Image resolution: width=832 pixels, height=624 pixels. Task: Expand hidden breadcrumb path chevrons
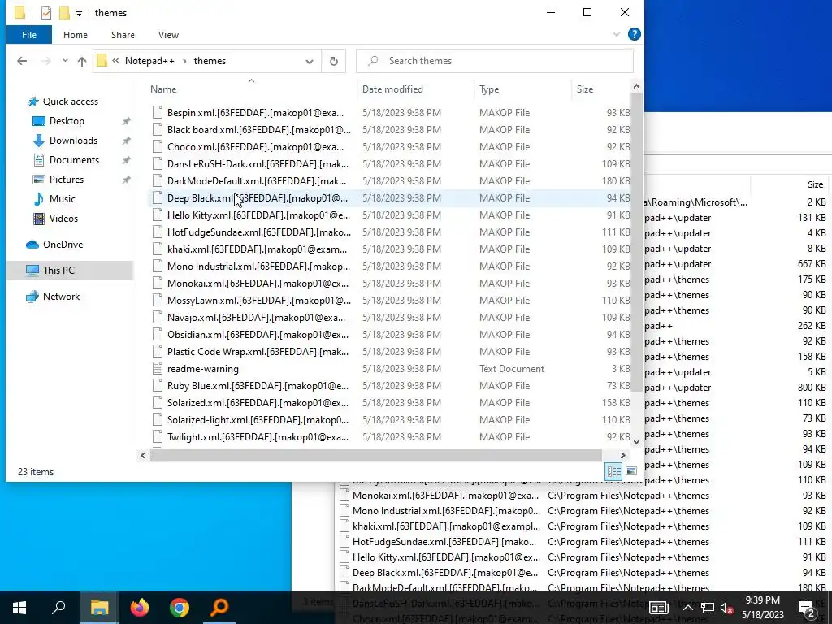[115, 61]
